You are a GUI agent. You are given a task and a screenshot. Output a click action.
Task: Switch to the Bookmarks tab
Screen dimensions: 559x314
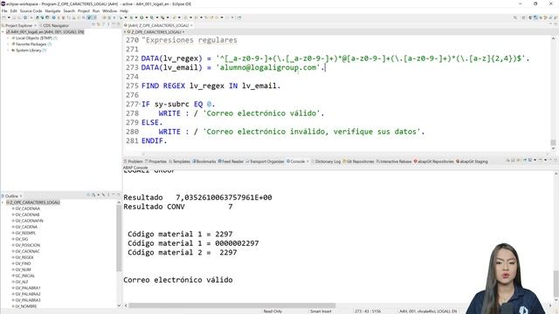(204, 161)
